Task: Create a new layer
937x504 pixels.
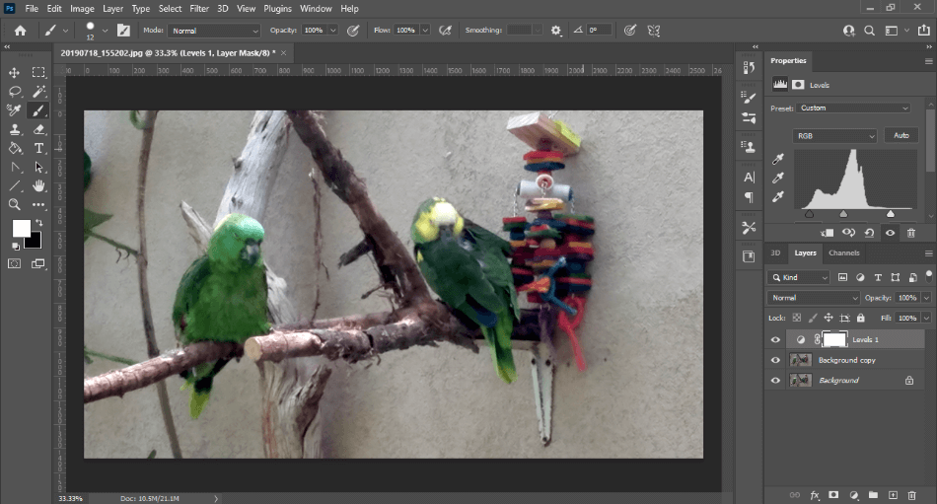Action: click(x=893, y=495)
